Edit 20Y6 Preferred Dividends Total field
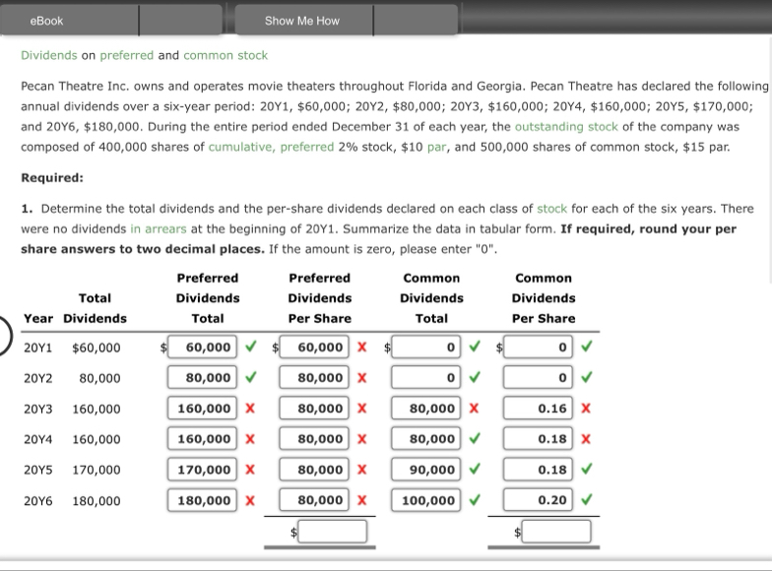The height and width of the screenshot is (571, 772). click(202, 500)
